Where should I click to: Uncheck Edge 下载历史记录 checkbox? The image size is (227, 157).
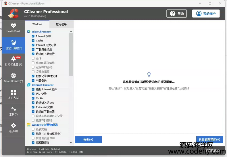click(33, 49)
